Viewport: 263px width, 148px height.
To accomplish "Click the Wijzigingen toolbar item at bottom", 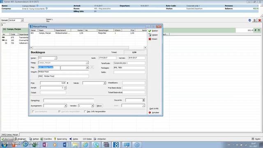I will click(x=20, y=139).
